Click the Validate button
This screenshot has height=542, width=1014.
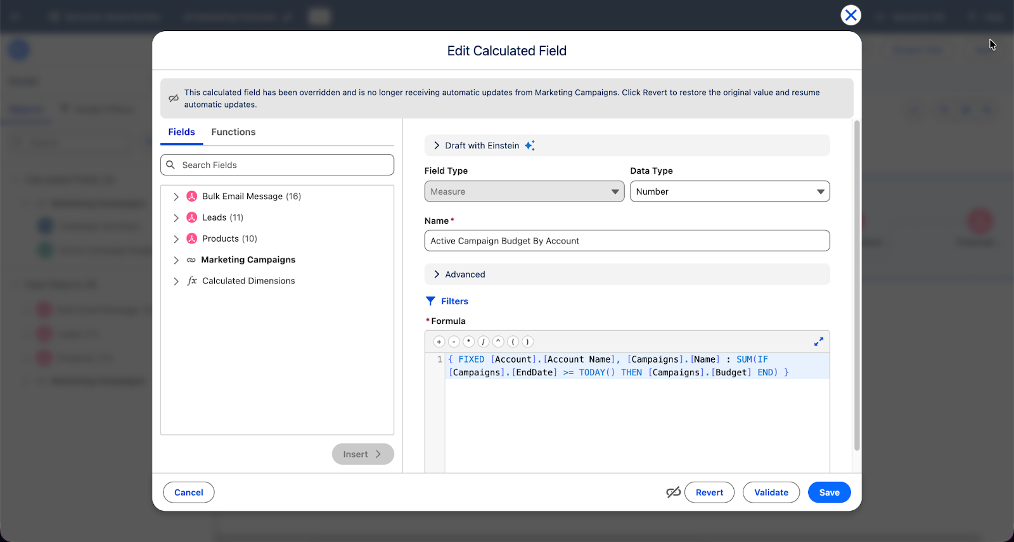point(771,493)
